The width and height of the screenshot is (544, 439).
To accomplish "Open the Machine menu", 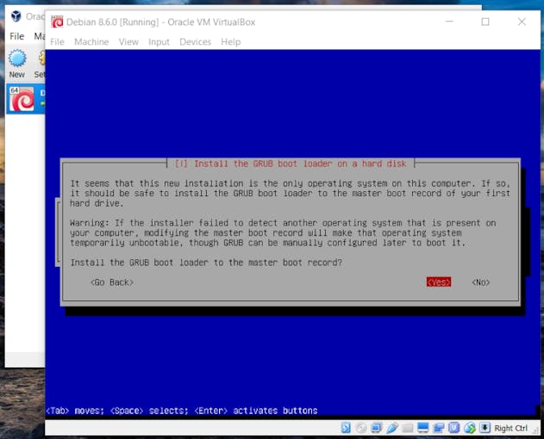I will 91,42.
